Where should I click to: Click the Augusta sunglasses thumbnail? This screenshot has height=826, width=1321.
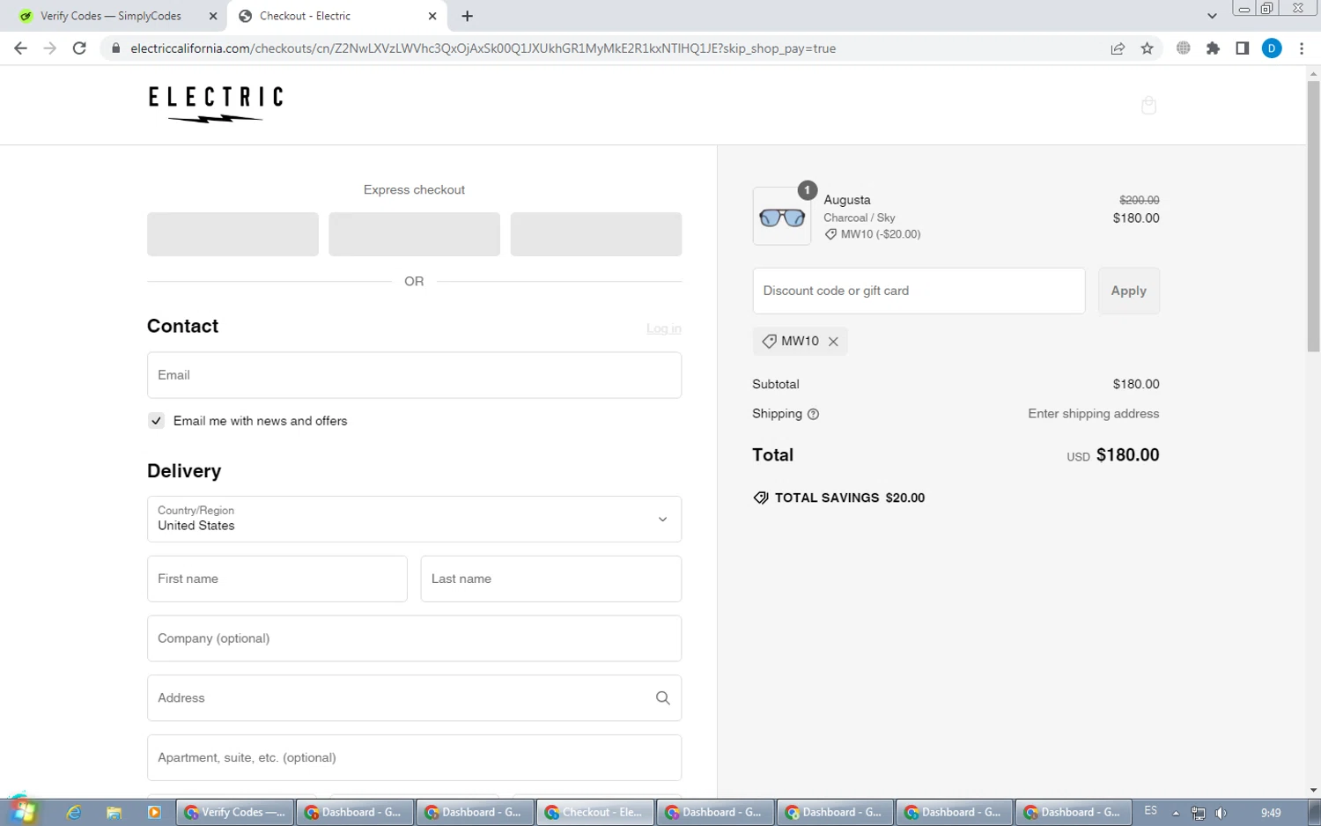(782, 217)
